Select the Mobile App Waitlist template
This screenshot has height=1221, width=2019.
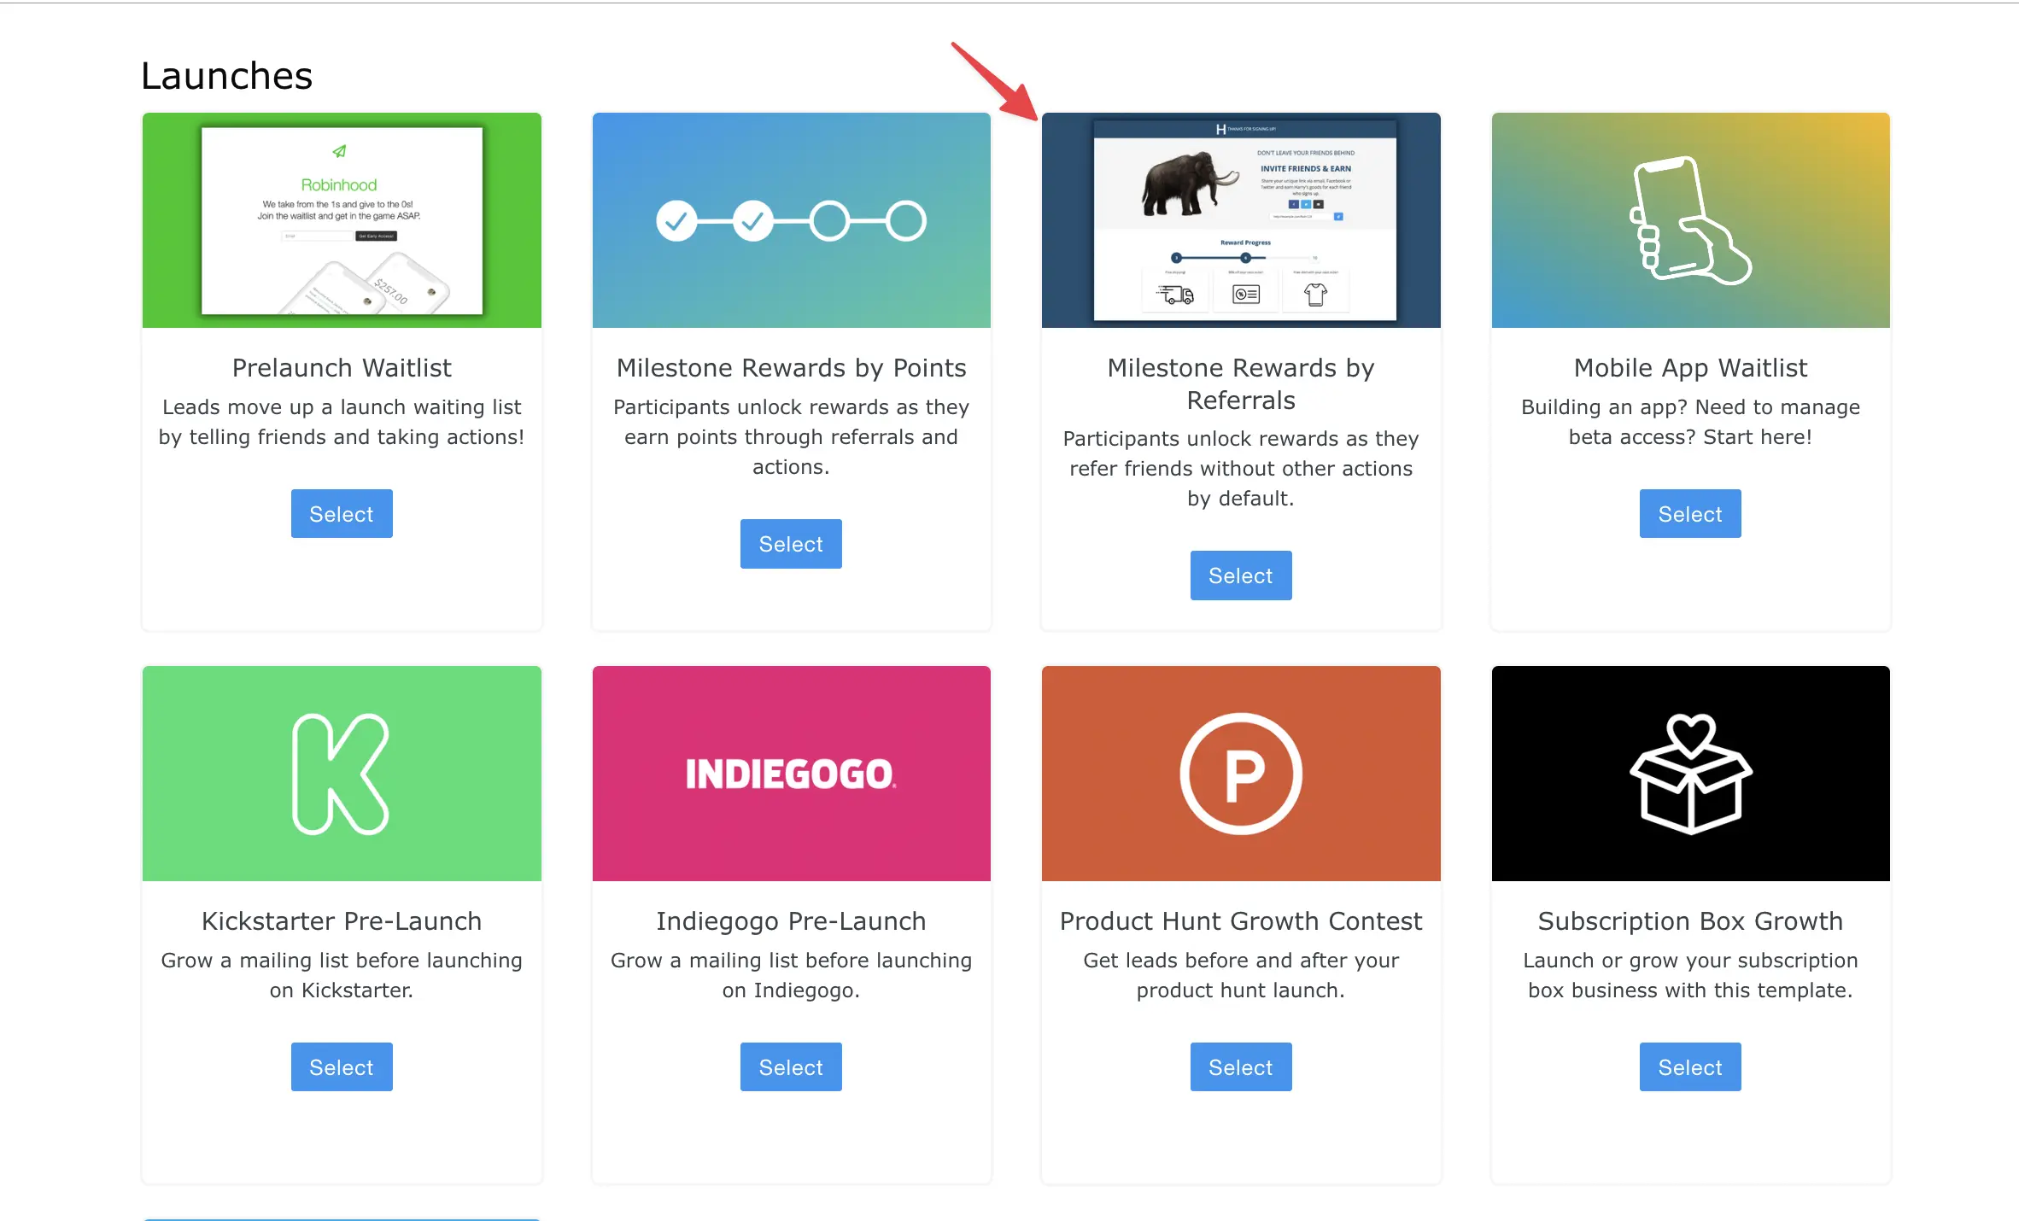click(x=1689, y=514)
